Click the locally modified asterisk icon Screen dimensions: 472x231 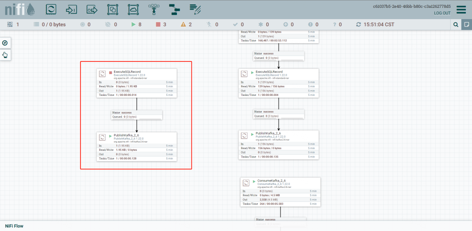[260, 25]
